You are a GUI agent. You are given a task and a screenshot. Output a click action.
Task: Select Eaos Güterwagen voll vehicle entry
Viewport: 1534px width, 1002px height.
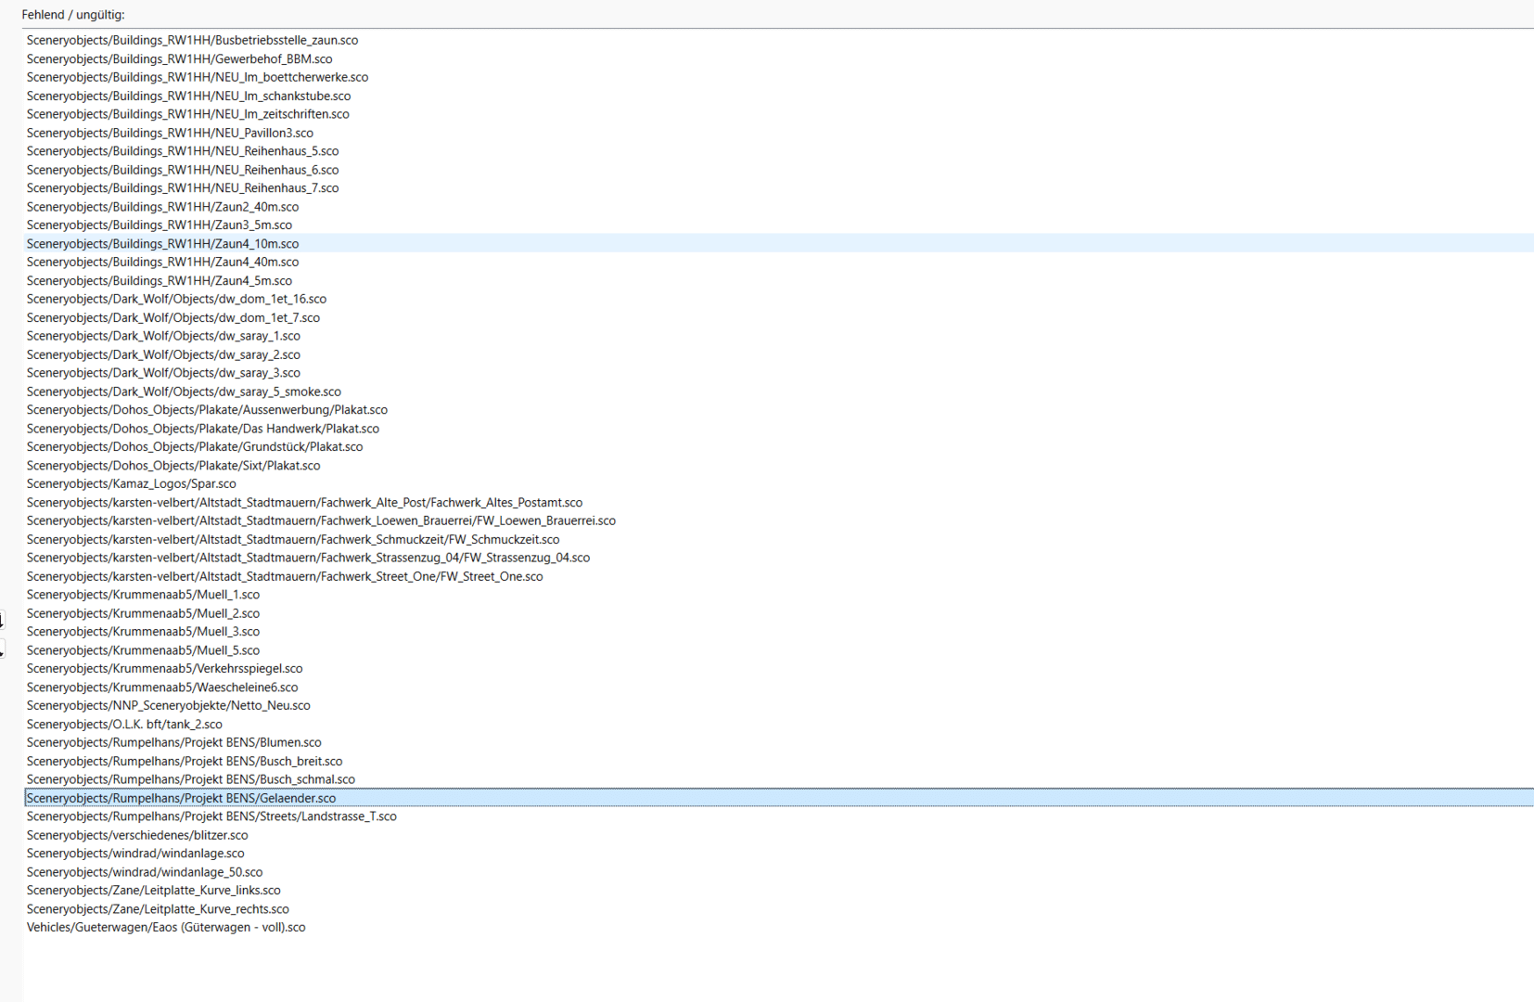[166, 927]
